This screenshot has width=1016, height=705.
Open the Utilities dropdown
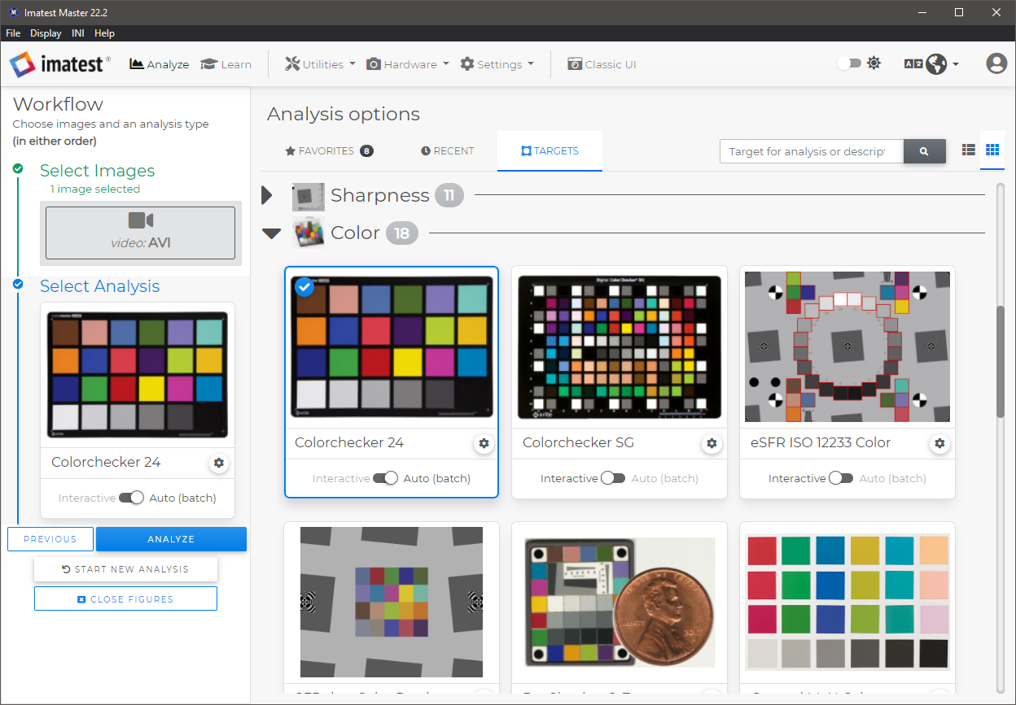click(320, 64)
